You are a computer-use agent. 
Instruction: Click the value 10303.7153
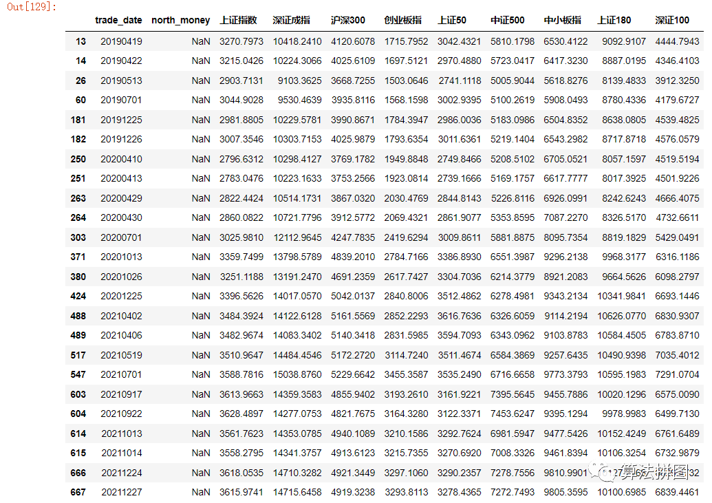tap(297, 140)
